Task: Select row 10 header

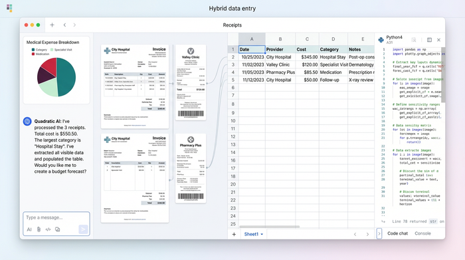Action: click(233, 121)
